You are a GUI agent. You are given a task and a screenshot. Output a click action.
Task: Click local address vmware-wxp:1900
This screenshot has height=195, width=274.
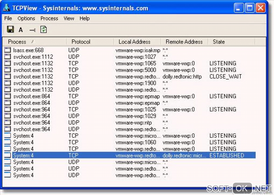click(136, 83)
